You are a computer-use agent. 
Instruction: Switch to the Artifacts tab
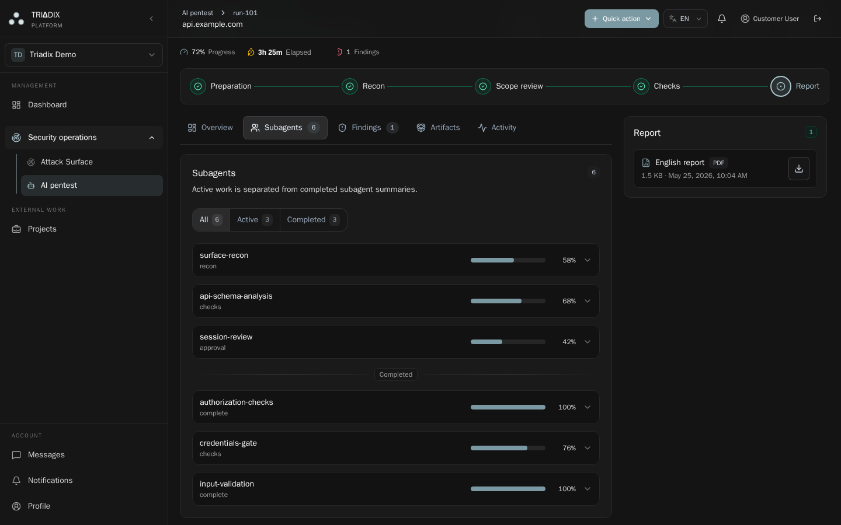click(438, 128)
